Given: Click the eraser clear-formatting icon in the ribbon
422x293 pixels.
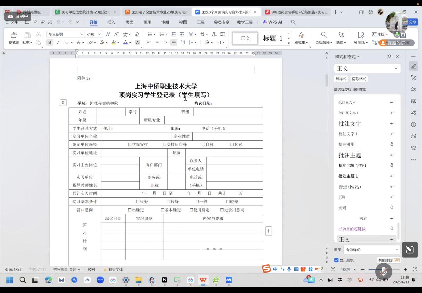Looking at the screenshot, I should click(137, 34).
